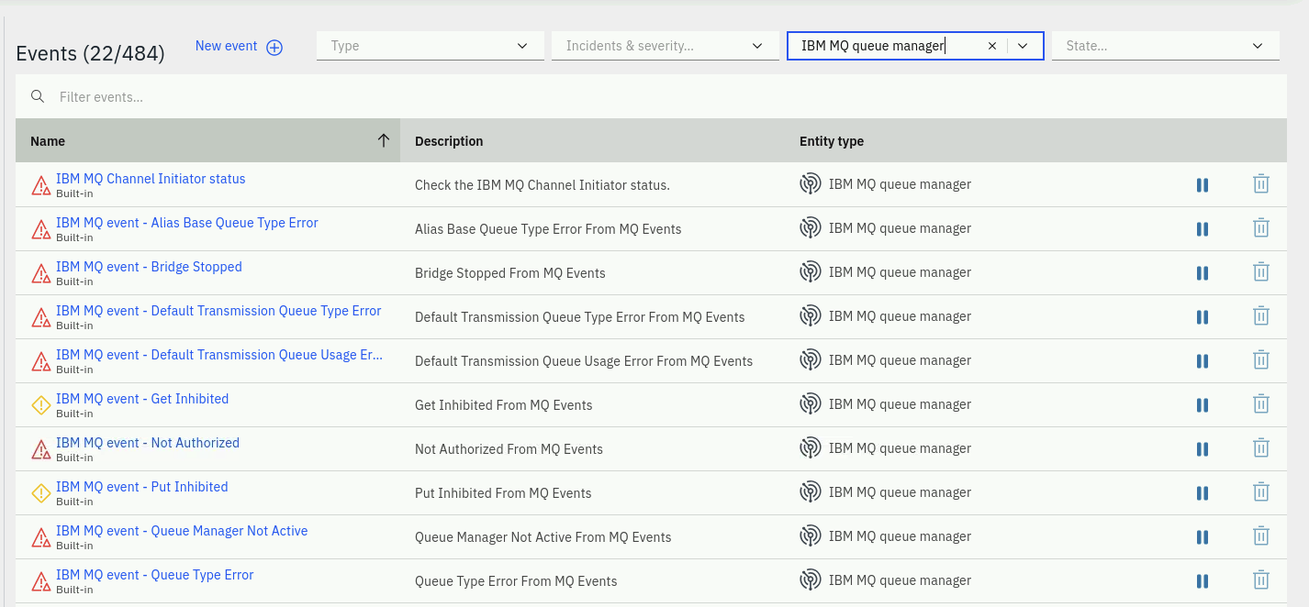Pause the Queue Manager Not Active event
This screenshot has width=1309, height=607.
[1203, 537]
